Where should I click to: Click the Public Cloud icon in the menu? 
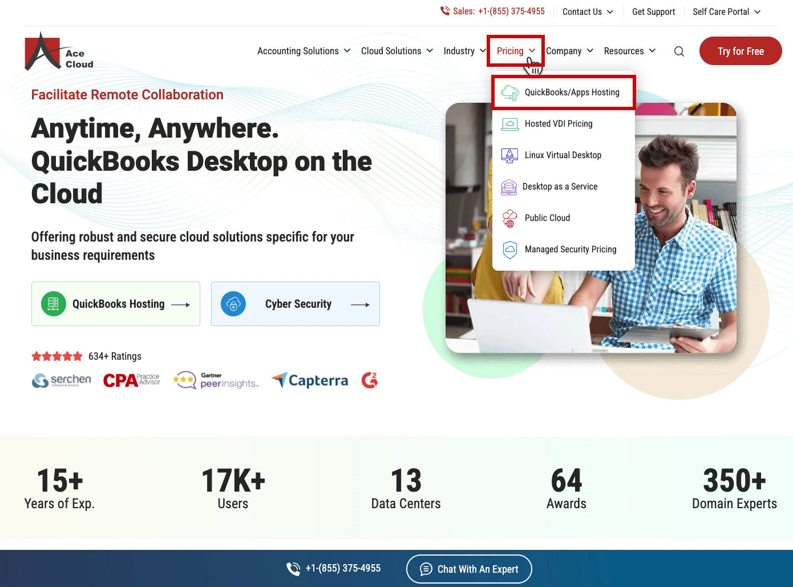click(x=509, y=218)
